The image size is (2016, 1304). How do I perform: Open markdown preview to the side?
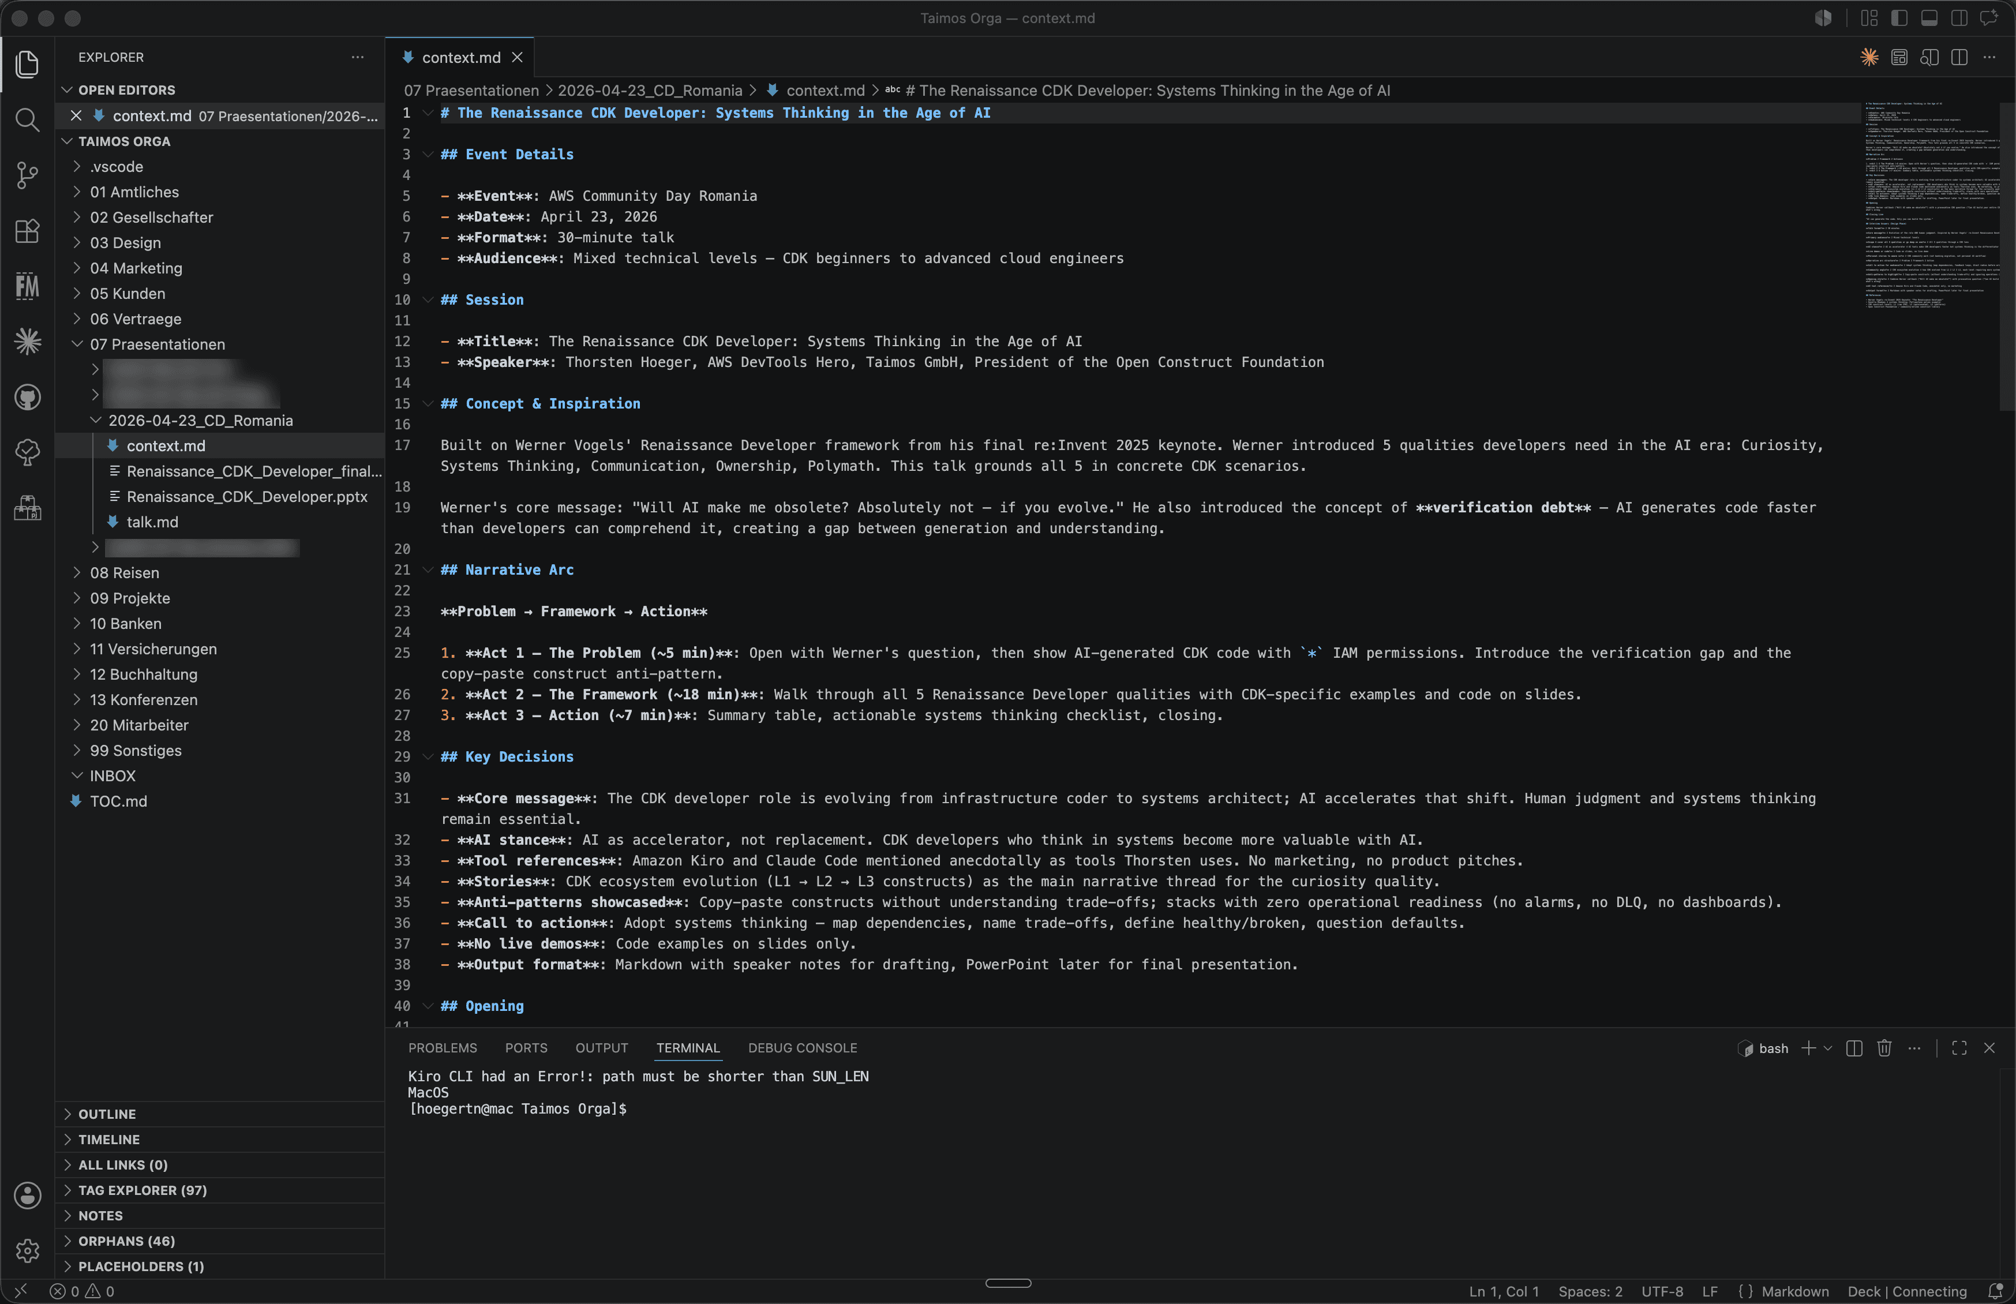(1929, 58)
